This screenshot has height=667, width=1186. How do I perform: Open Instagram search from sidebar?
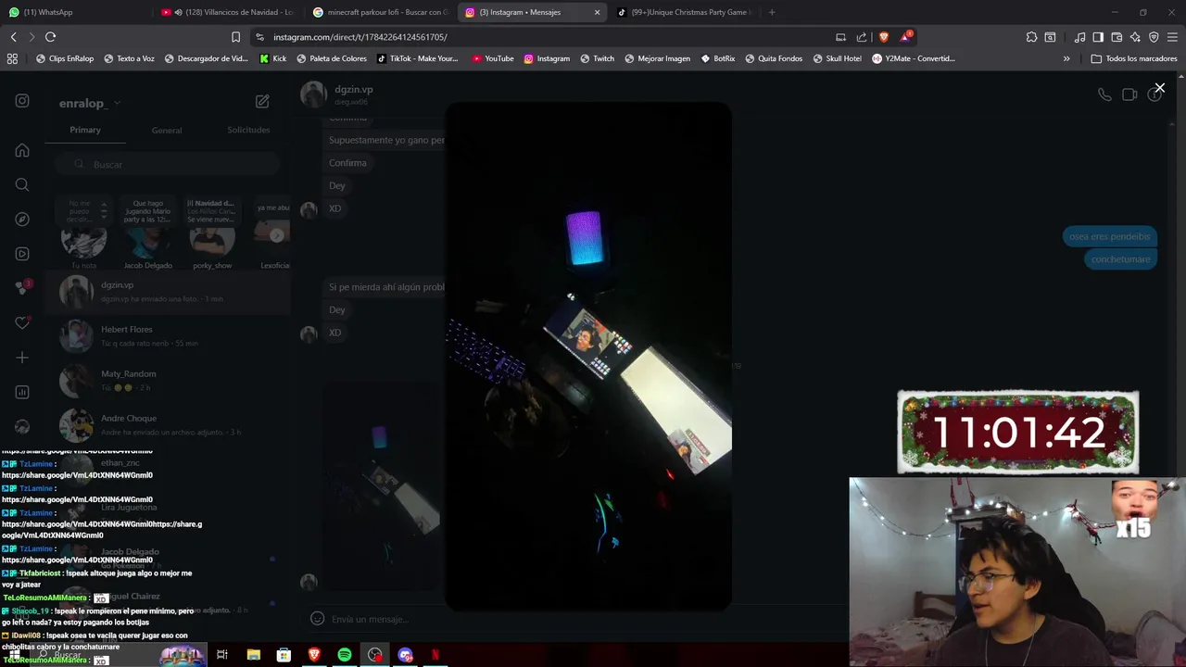pyautogui.click(x=22, y=184)
